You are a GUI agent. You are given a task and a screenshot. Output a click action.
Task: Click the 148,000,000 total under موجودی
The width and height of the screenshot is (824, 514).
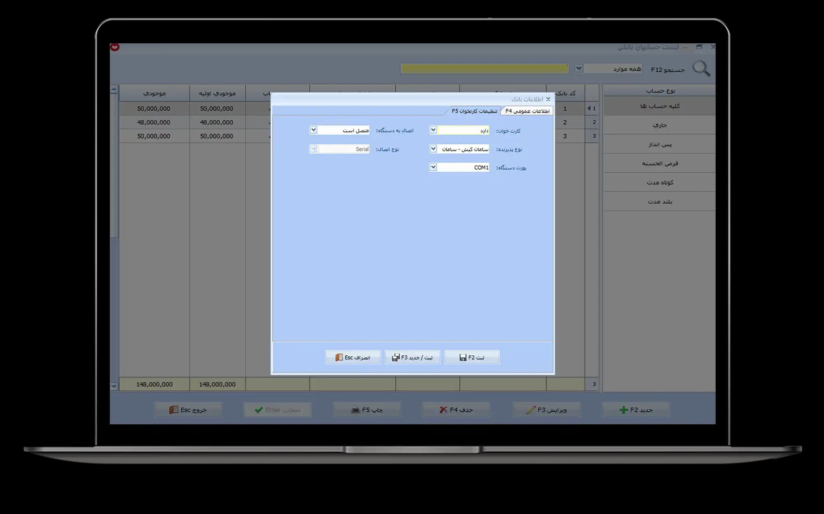coord(154,384)
